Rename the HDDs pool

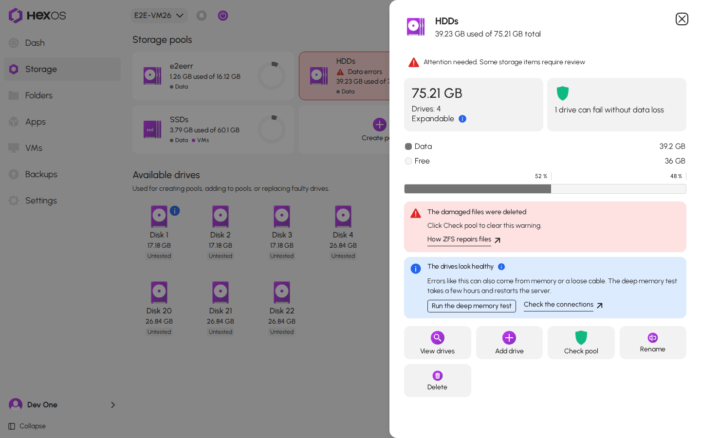[x=653, y=343]
